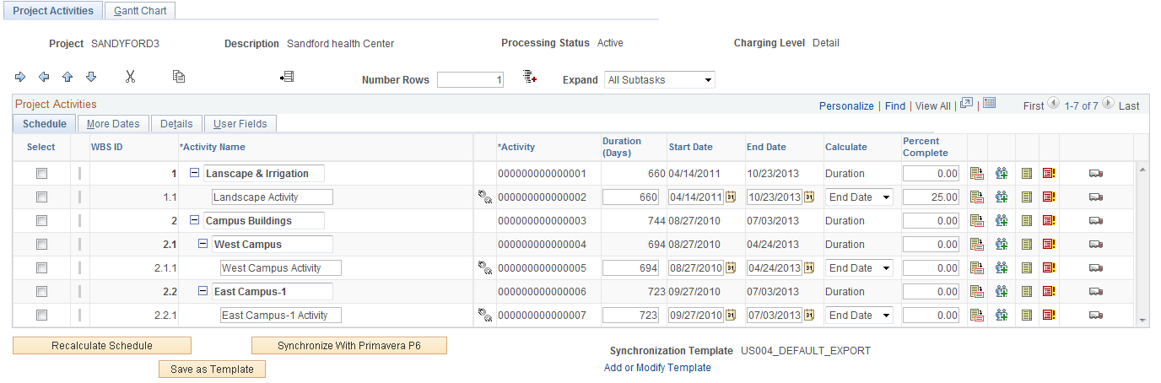The width and height of the screenshot is (1161, 383).
Task: Open the Expand All Subtasks dropdown
Action: pyautogui.click(x=660, y=80)
